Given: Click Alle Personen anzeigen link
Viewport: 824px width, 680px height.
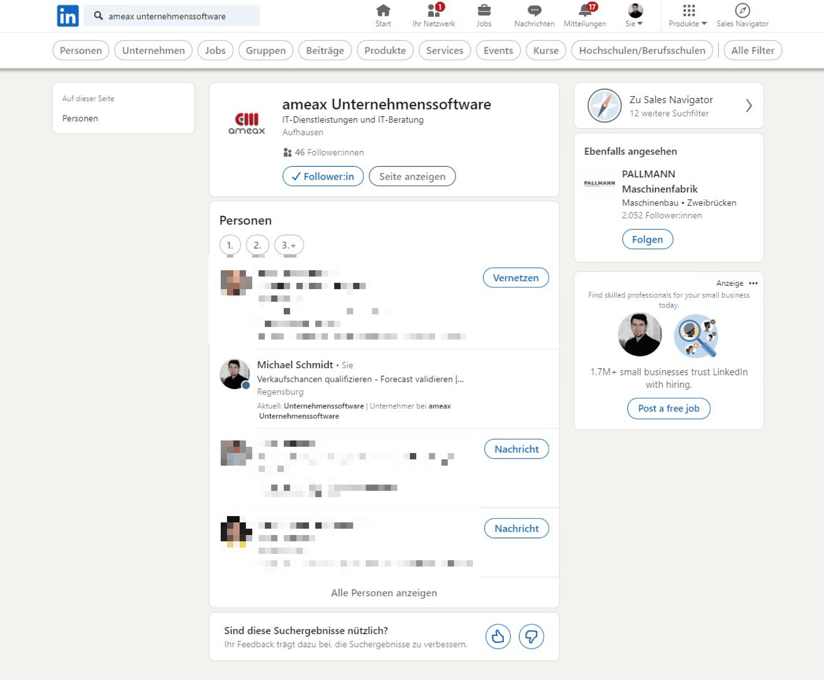Looking at the screenshot, I should (384, 593).
